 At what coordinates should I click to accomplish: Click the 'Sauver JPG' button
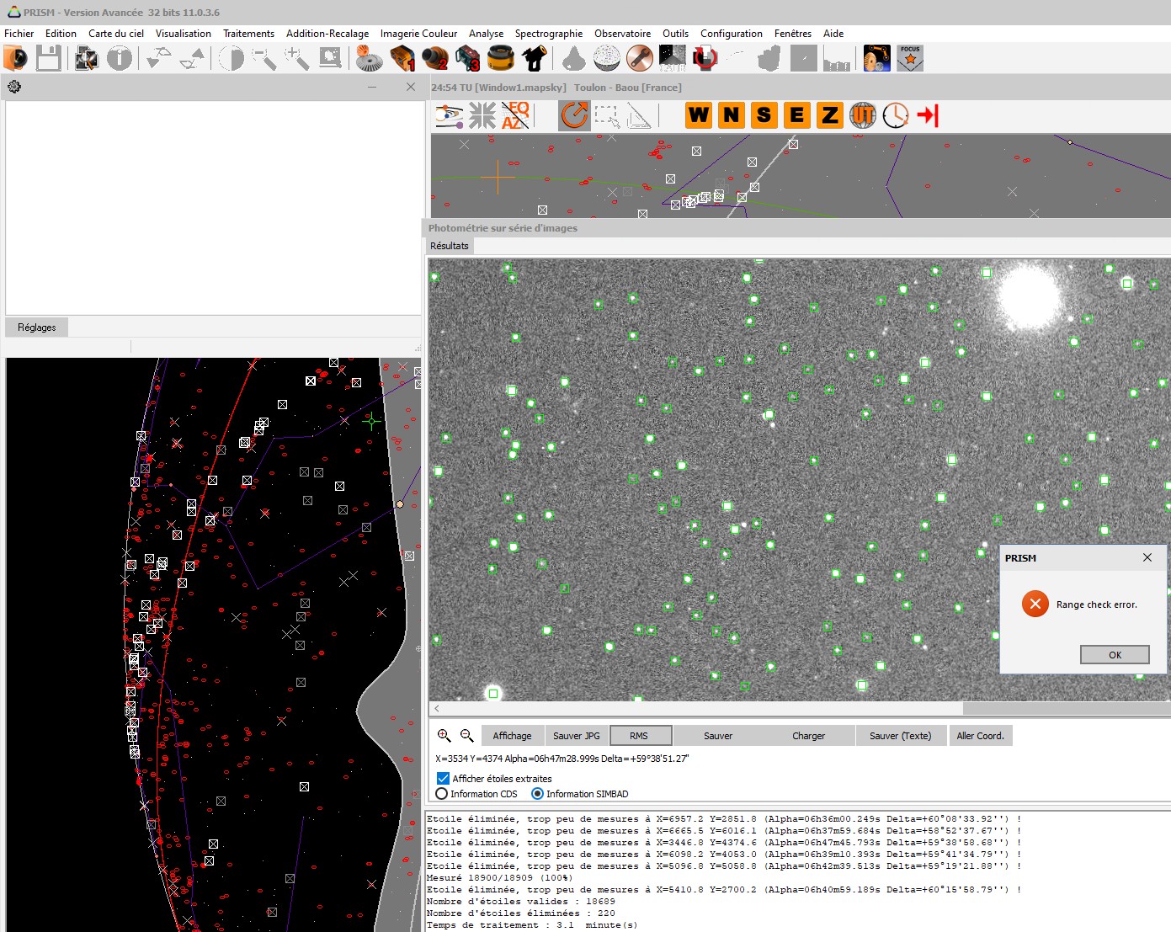577,736
